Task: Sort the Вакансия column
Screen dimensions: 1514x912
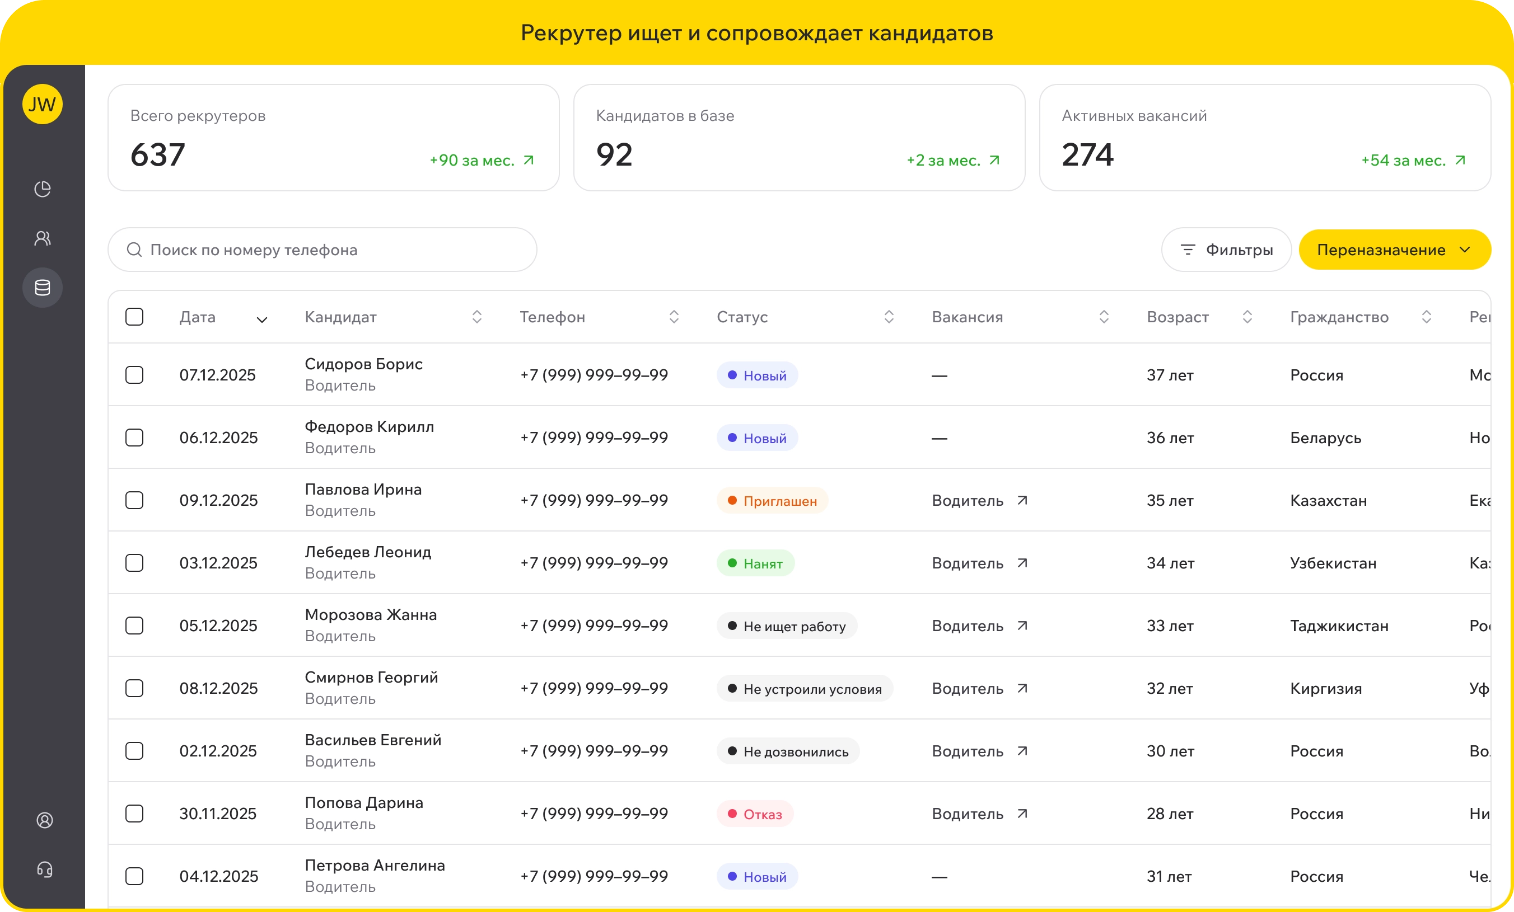Action: click(1104, 316)
